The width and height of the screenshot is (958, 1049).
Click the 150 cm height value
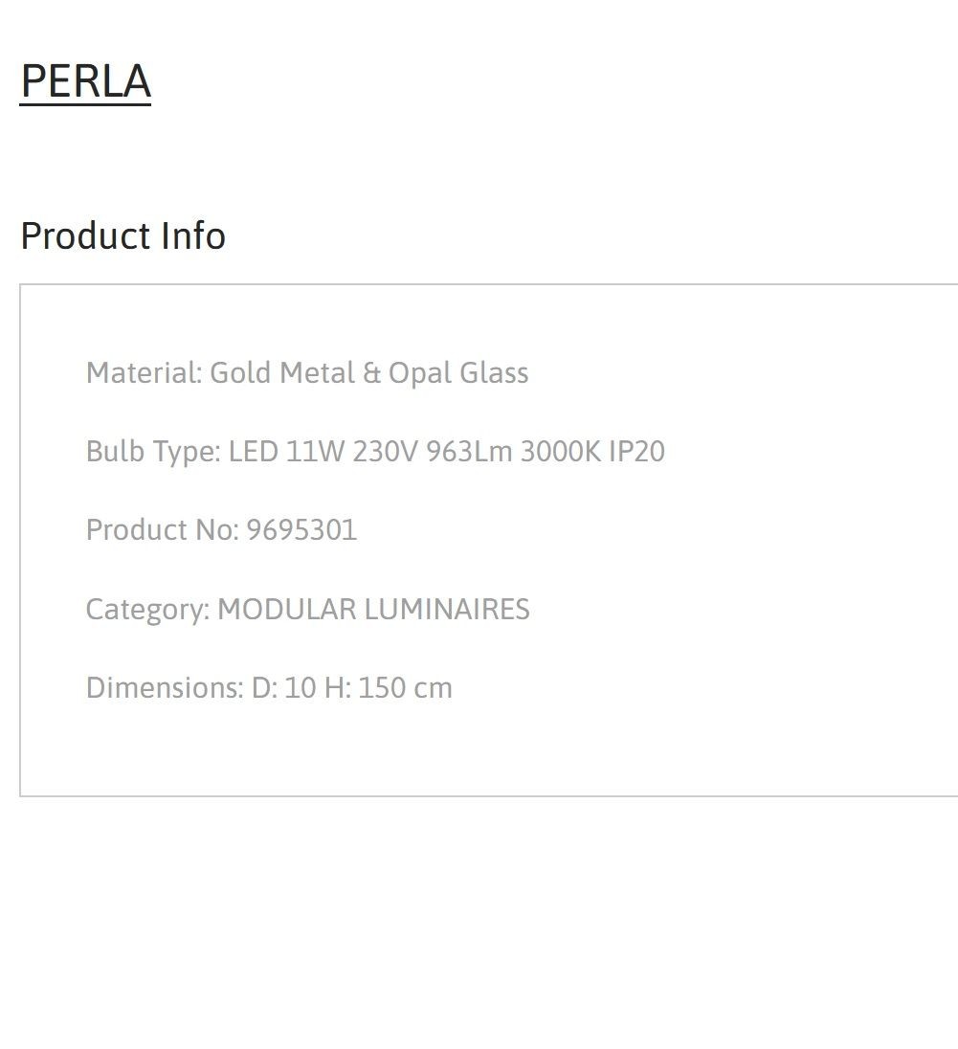(406, 688)
